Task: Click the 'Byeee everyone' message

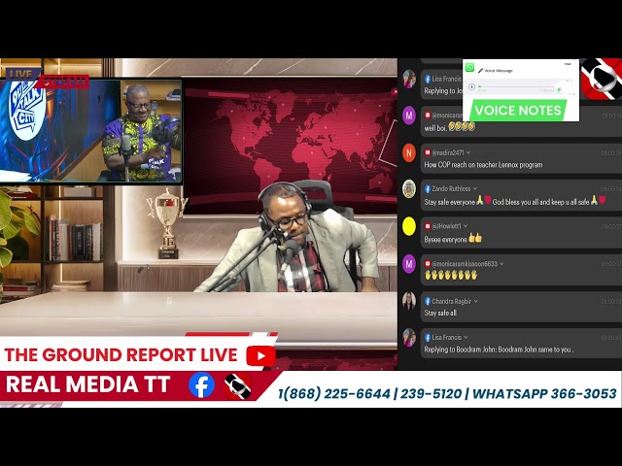Action: (x=453, y=239)
